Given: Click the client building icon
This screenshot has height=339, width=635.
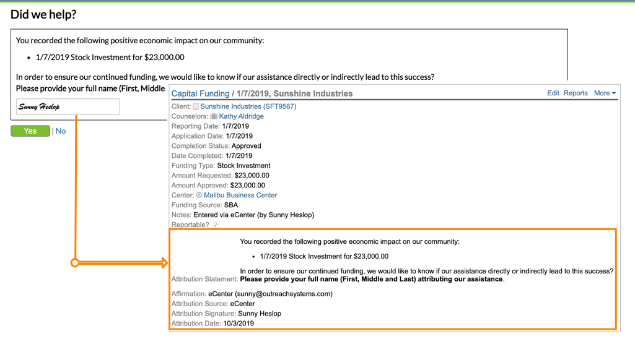Looking at the screenshot, I should pos(196,106).
